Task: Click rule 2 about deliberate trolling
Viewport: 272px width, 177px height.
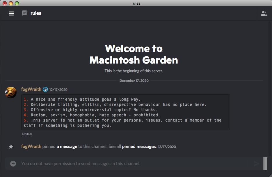Action: (115, 104)
